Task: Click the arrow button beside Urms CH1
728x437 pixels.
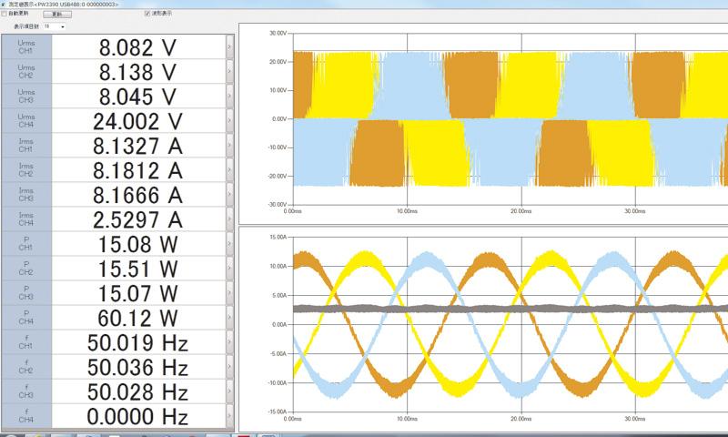Action: (229, 47)
